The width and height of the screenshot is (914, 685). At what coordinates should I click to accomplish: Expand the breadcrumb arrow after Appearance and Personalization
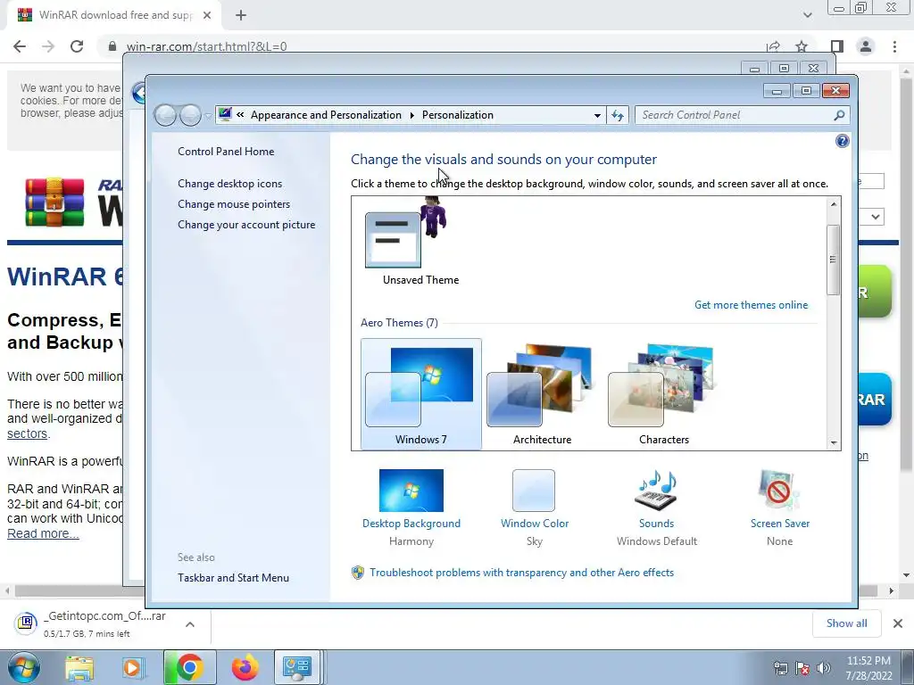click(411, 115)
